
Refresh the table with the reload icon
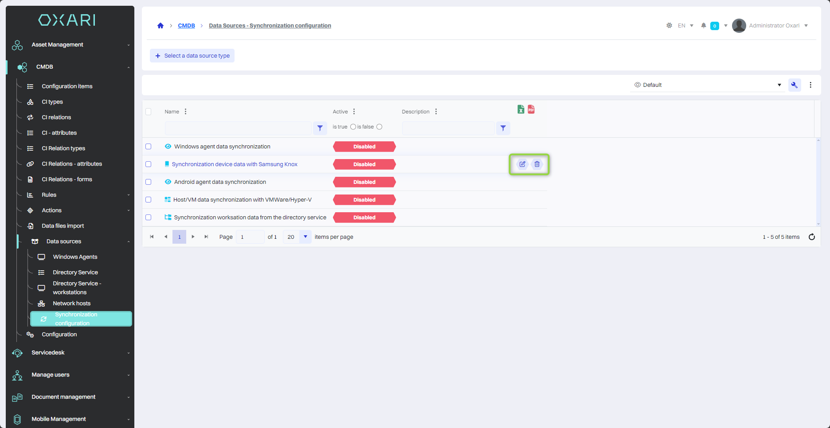[x=811, y=237]
